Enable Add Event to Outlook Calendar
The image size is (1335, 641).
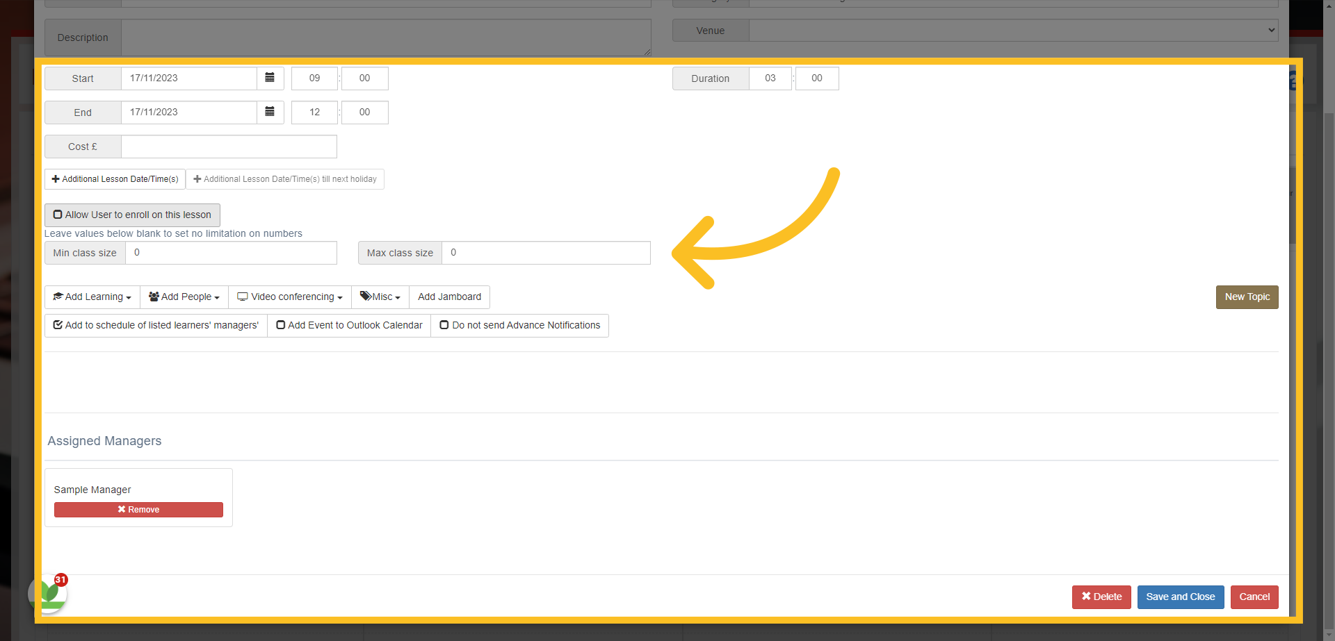click(349, 325)
